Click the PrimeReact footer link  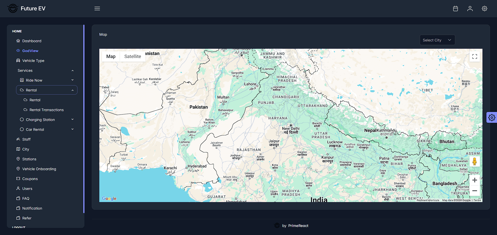point(298,226)
